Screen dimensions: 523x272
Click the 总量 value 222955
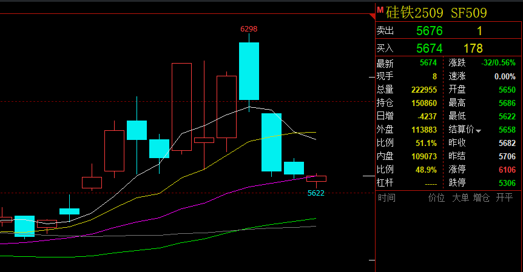tap(424, 90)
